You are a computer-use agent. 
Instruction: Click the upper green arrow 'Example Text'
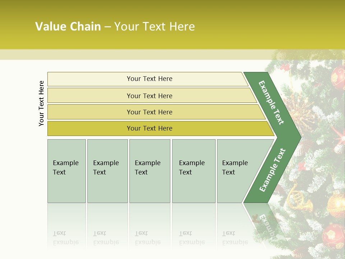271,103
